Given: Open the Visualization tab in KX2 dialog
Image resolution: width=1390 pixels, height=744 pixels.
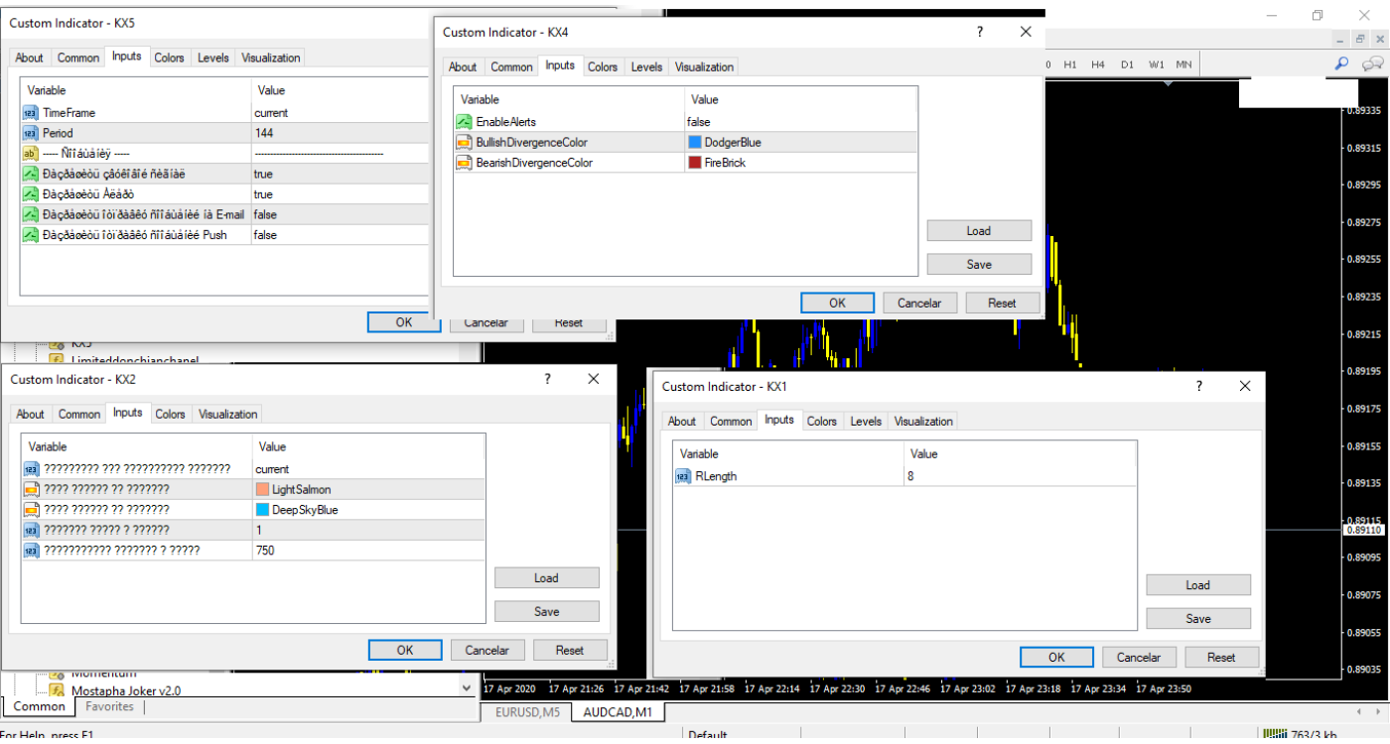Looking at the screenshot, I should click(x=227, y=415).
